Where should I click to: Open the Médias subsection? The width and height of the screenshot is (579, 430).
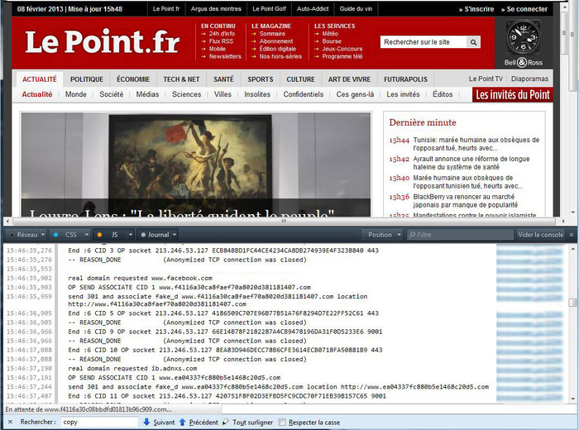147,94
